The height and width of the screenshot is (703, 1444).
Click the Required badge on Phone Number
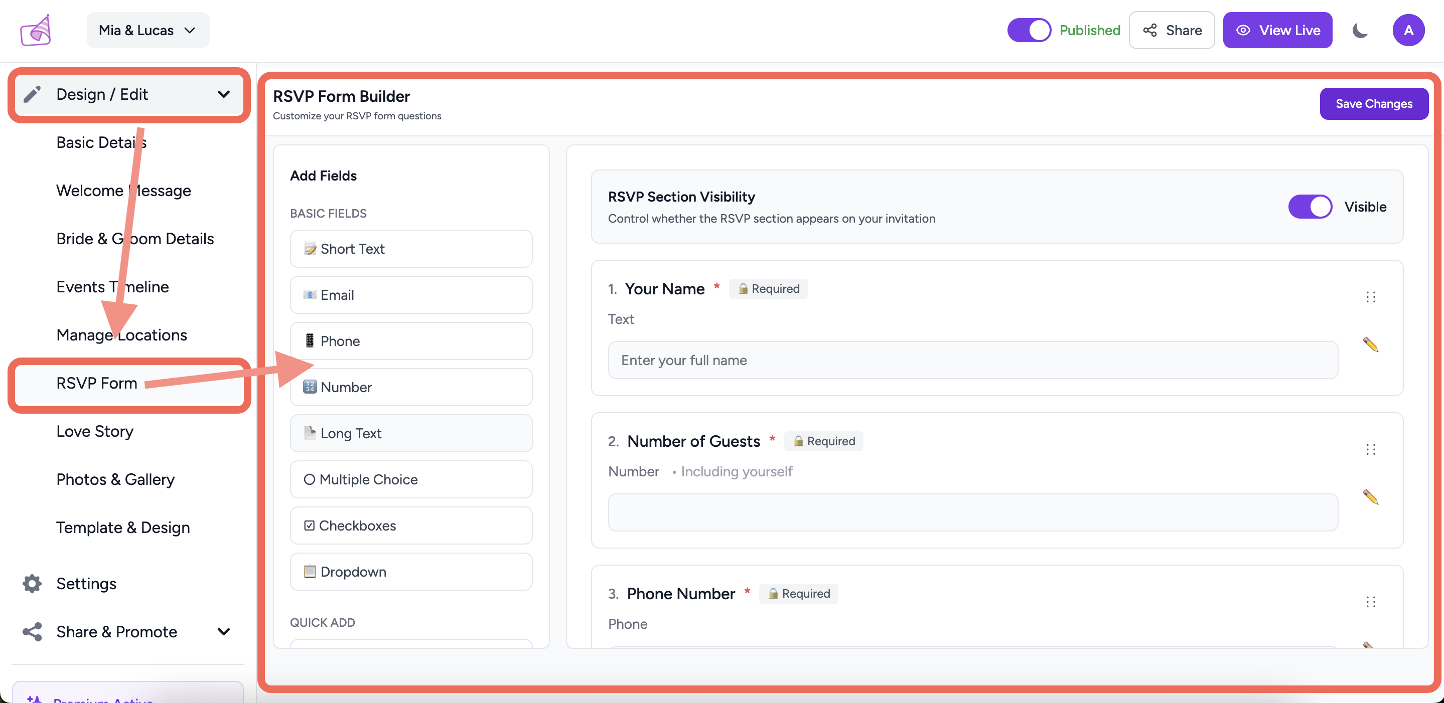click(x=798, y=594)
